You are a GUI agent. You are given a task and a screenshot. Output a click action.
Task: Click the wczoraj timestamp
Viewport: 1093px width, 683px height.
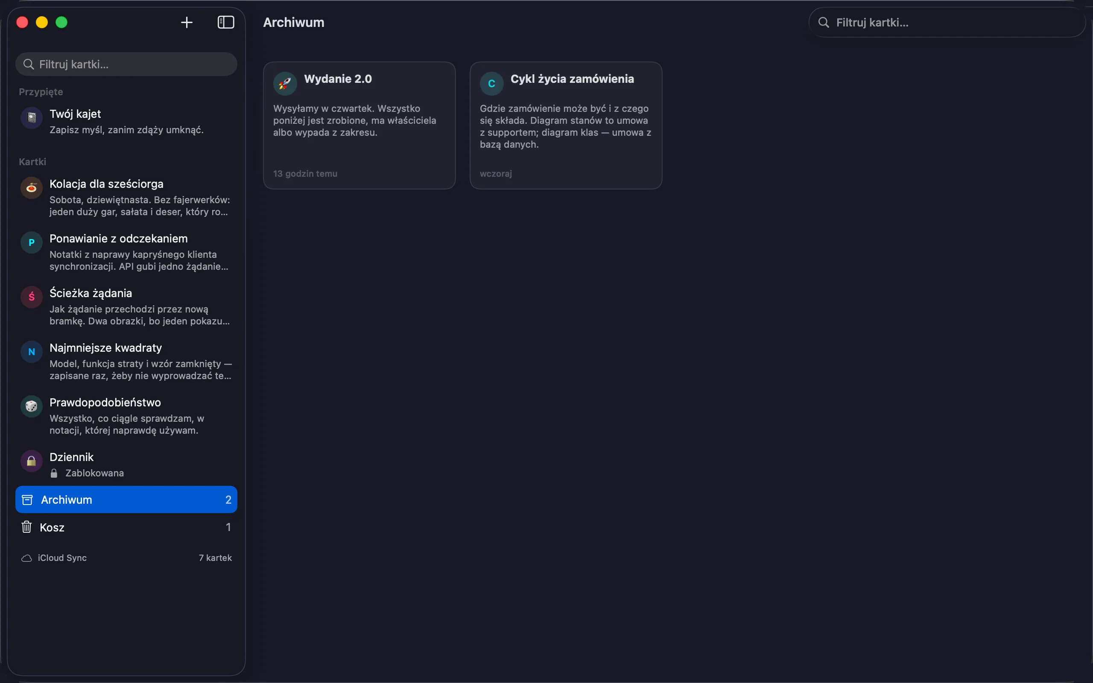pos(496,173)
